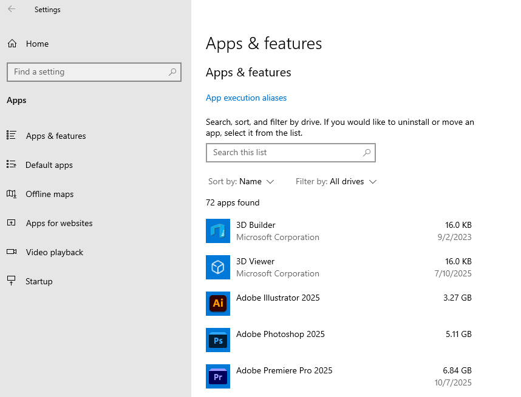Click the Apps for websites sidebar icon
This screenshot has width=521, height=397.
(x=11, y=223)
